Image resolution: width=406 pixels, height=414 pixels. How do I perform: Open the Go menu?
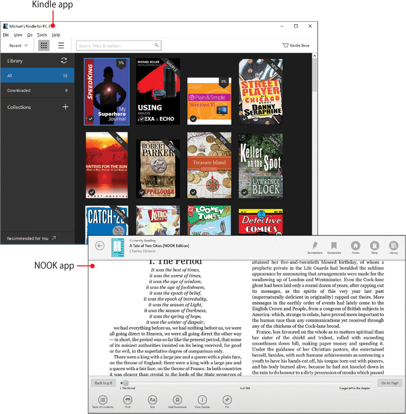(x=30, y=35)
